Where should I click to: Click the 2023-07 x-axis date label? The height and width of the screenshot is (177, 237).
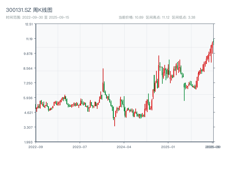[x=80, y=147]
